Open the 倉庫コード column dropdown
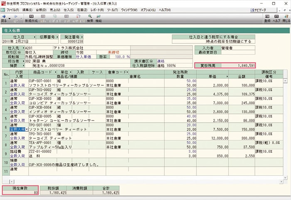 (127, 72)
